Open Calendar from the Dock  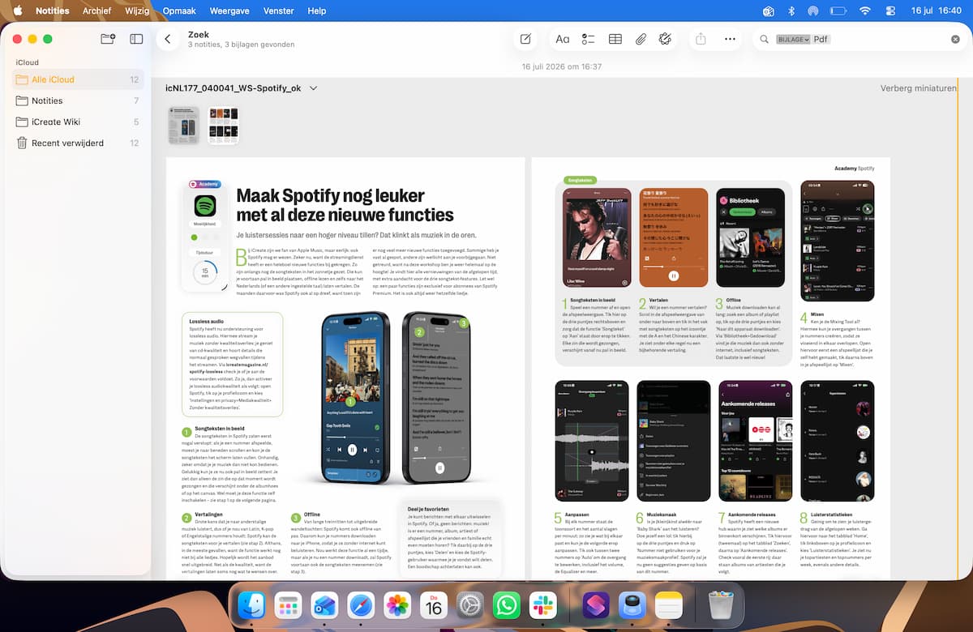[x=434, y=605]
